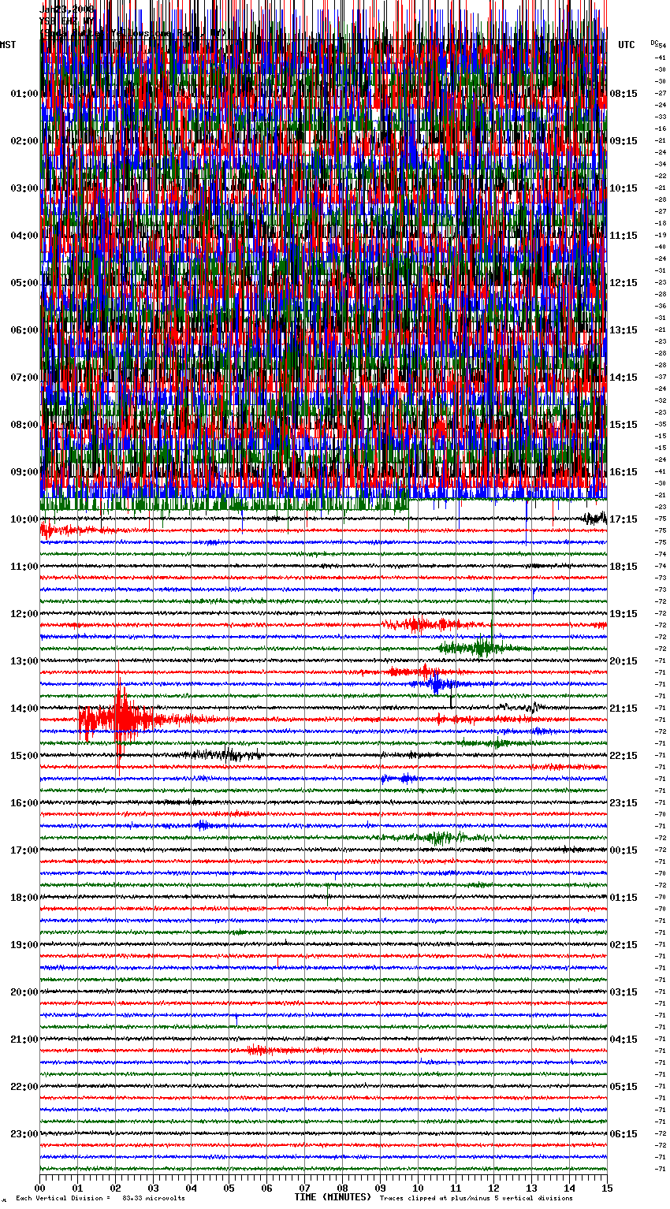Screen dimensions: 670x1209
Task: Click minute 12 on the bottom axis
Action: pyautogui.click(x=494, y=1188)
